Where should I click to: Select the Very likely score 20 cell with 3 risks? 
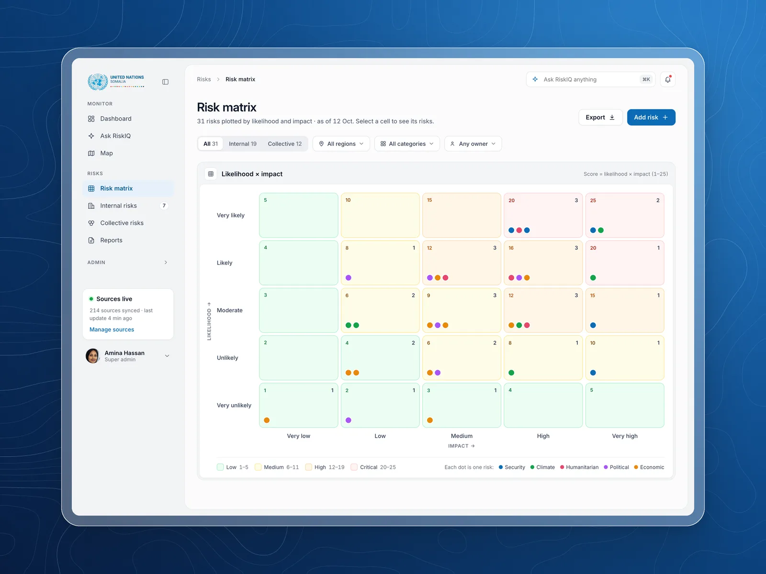543,215
